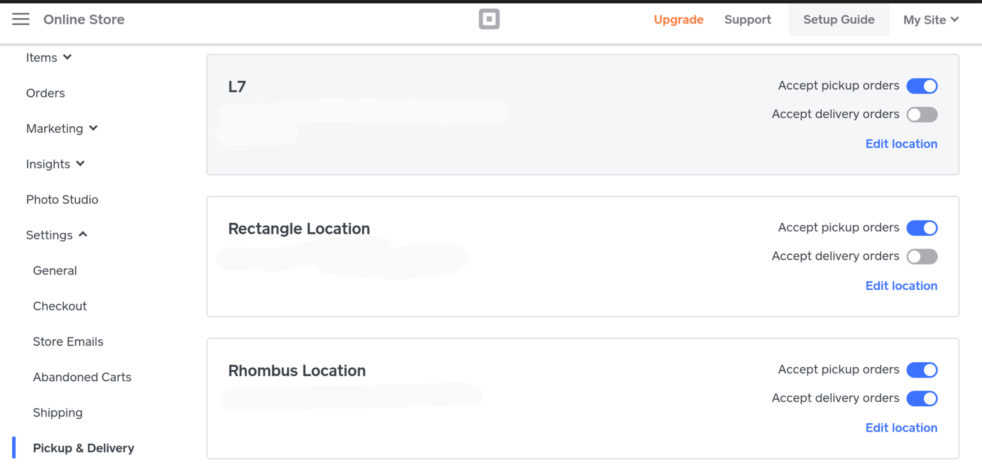
Task: Go to Orders in sidebar
Action: 46,93
